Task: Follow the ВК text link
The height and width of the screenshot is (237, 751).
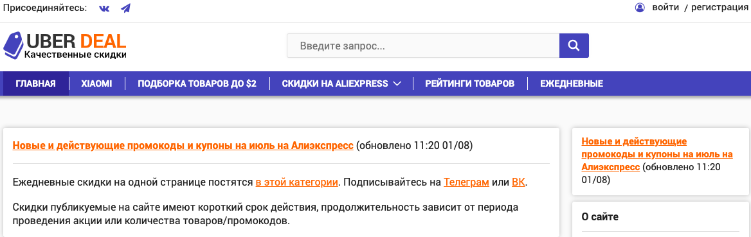Action: 519,182
